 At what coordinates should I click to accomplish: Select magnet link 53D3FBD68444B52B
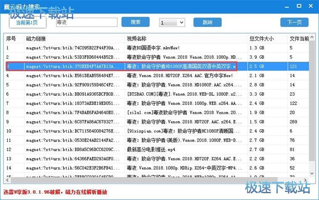[73, 57]
